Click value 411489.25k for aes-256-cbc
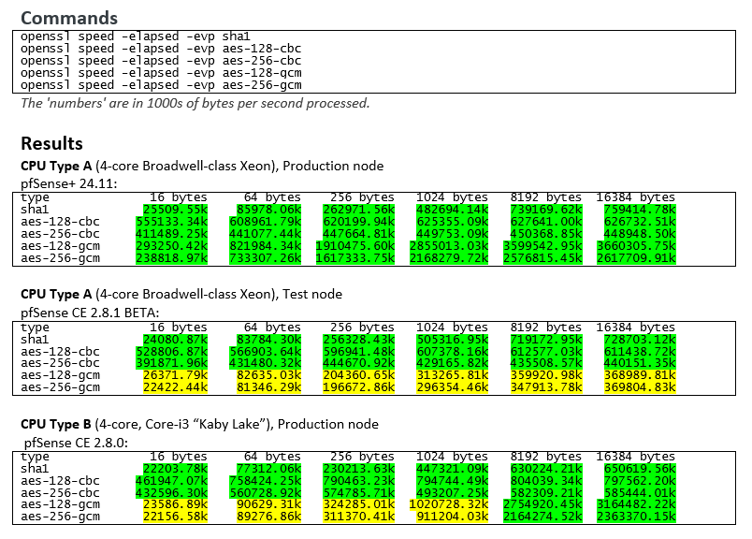752x539 pixels. coord(172,234)
